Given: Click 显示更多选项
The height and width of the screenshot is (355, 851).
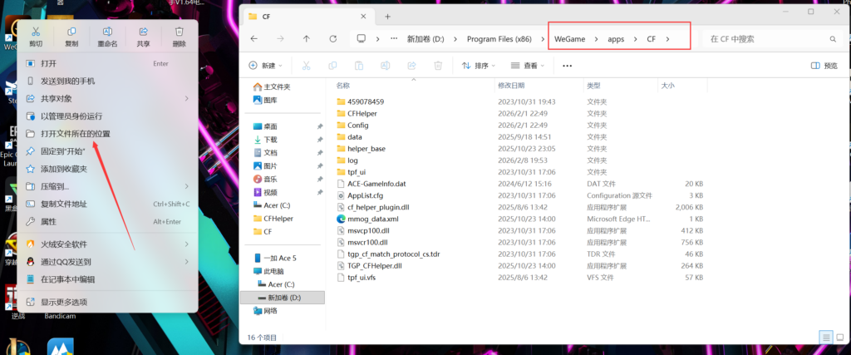Looking at the screenshot, I should [x=107, y=302].
